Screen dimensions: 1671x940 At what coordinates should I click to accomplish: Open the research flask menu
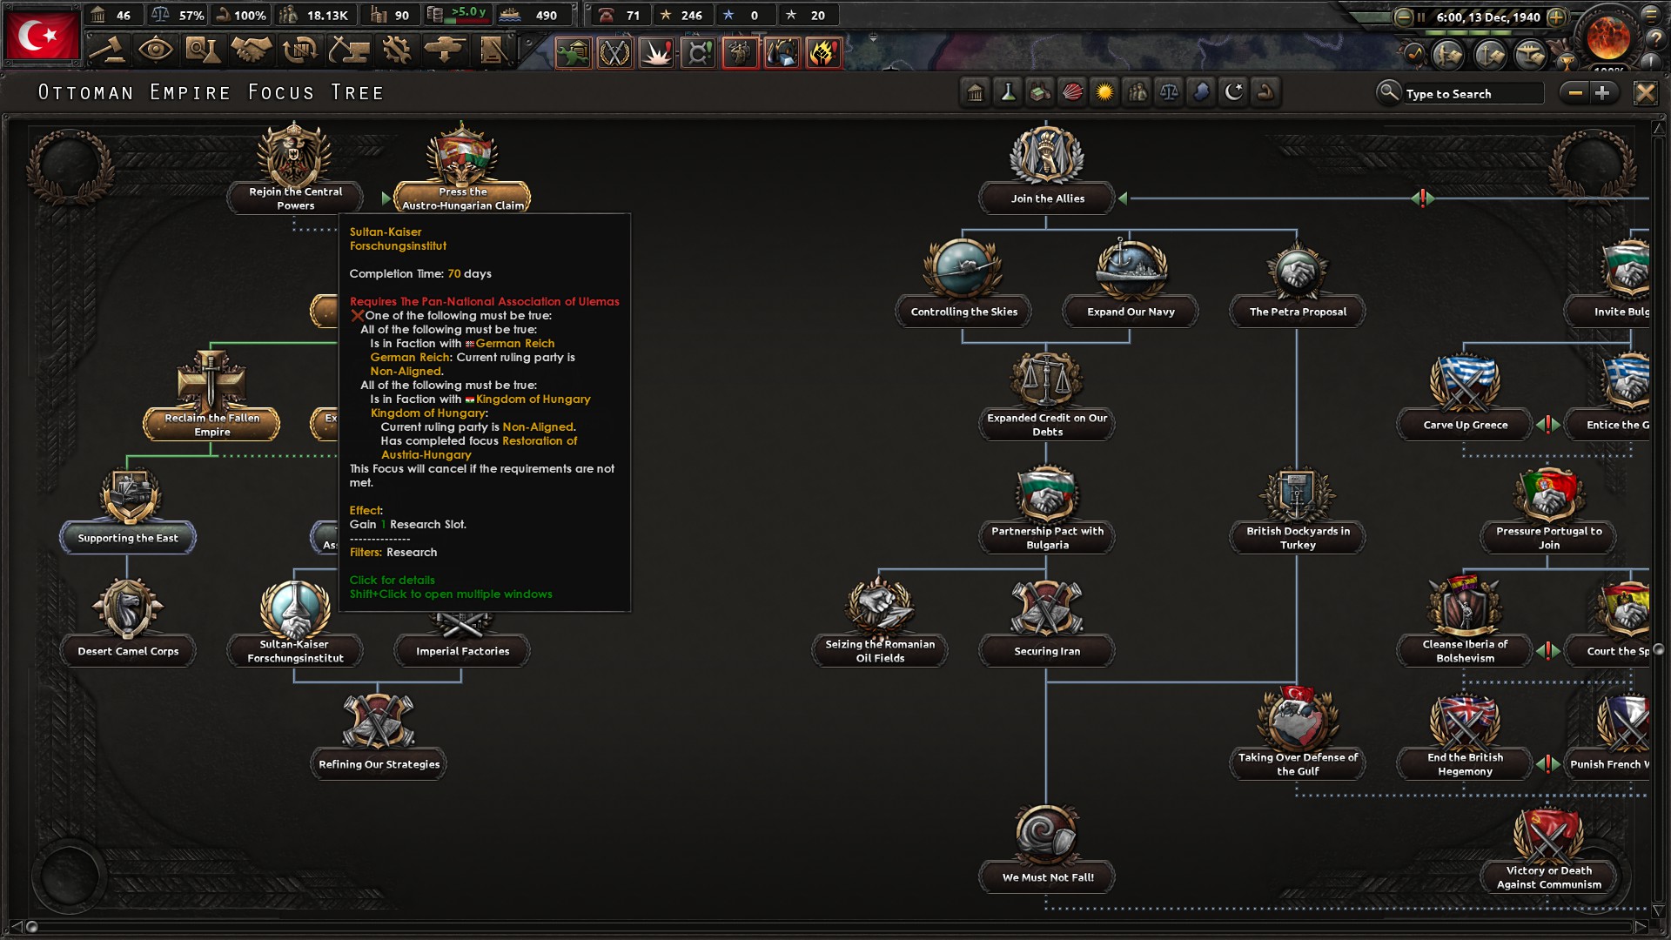(202, 50)
